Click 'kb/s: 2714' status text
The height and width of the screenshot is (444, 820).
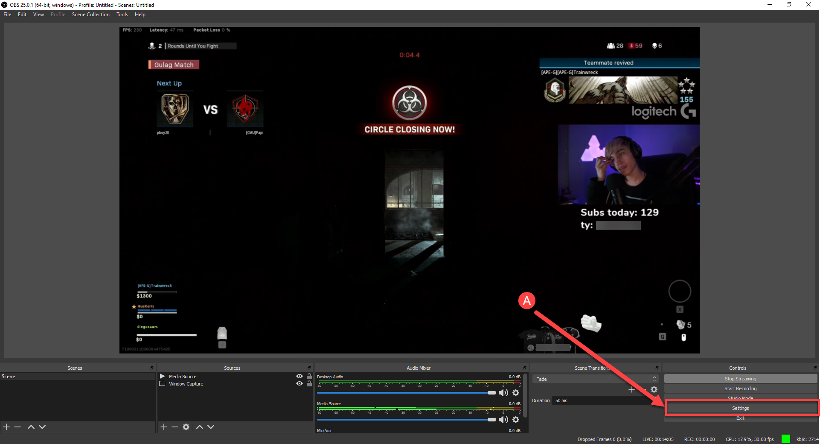(807, 439)
